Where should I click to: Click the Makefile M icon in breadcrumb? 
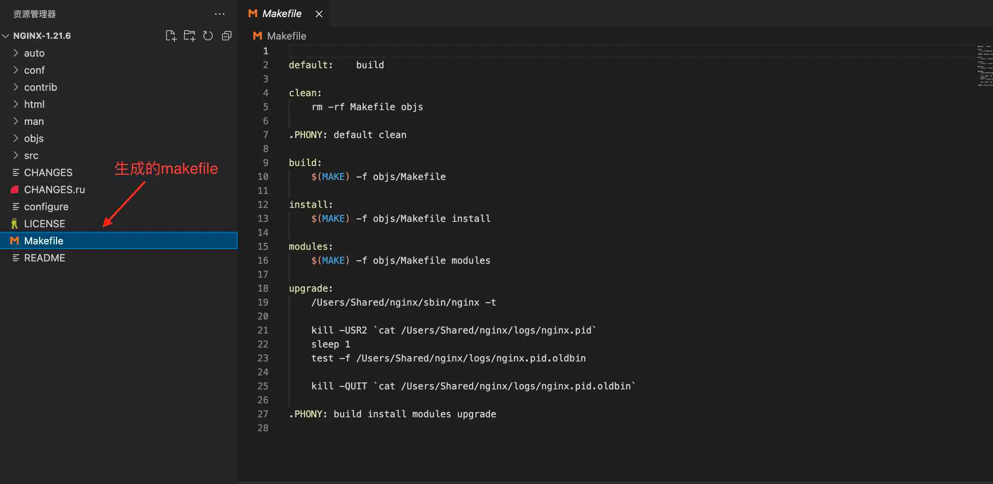257,36
